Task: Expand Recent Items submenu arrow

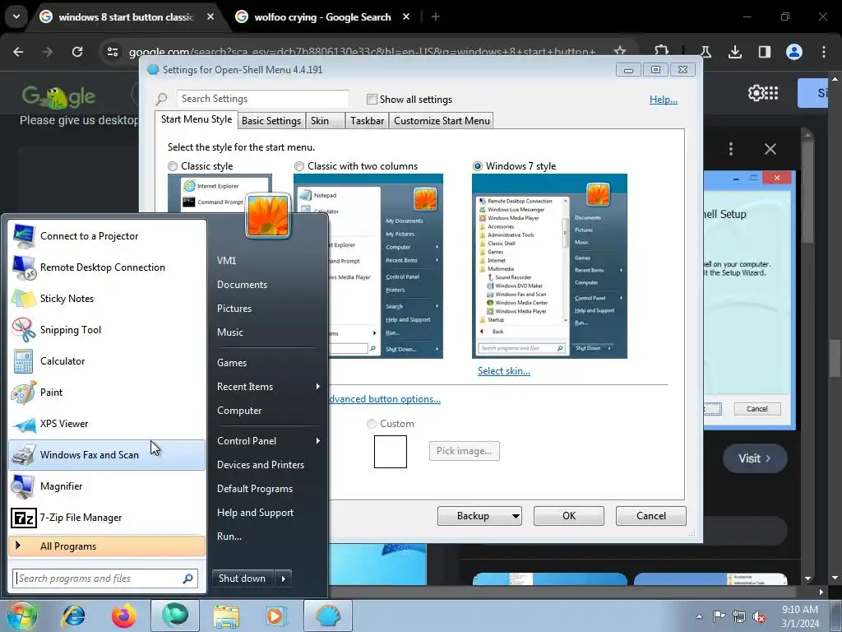Action: (x=318, y=387)
